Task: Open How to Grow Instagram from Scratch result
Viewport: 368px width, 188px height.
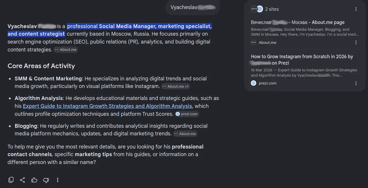Action: click(x=302, y=60)
